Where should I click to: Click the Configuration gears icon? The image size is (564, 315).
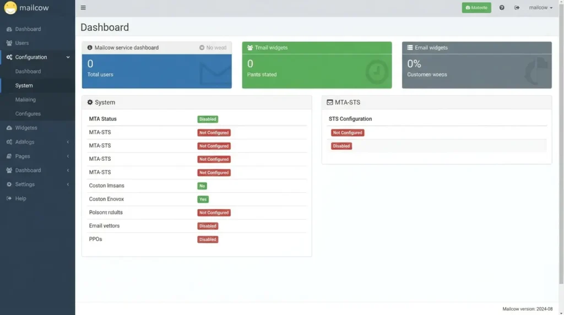pyautogui.click(x=9, y=57)
